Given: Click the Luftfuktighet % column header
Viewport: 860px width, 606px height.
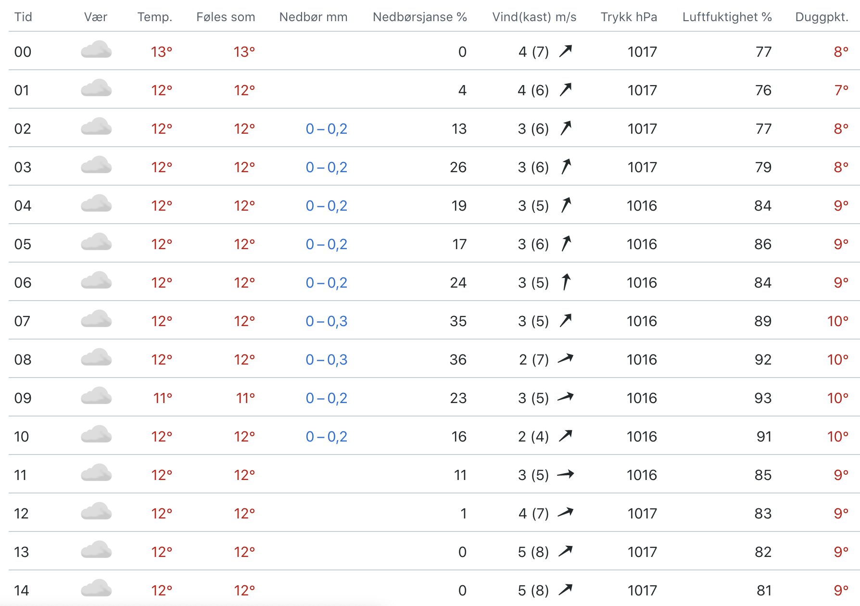Looking at the screenshot, I should pyautogui.click(x=727, y=17).
